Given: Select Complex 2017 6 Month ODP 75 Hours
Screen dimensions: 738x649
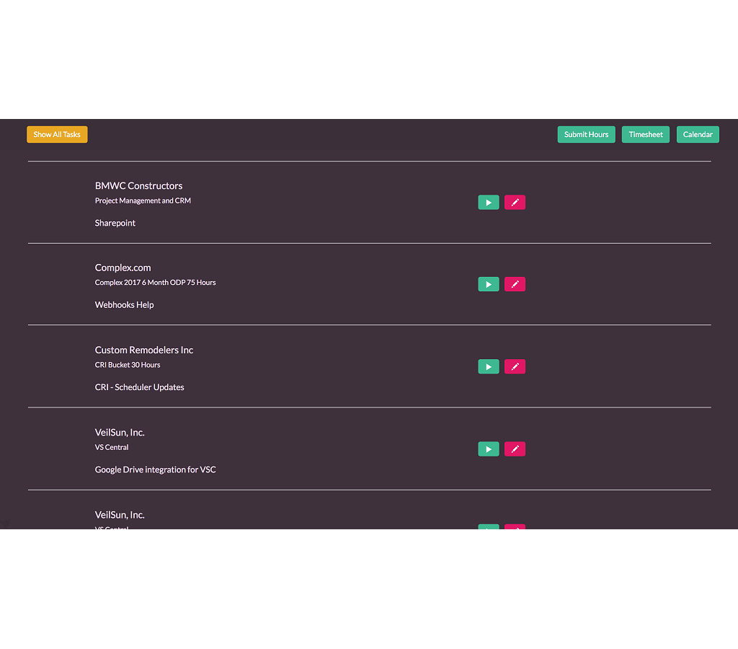Looking at the screenshot, I should [x=156, y=283].
